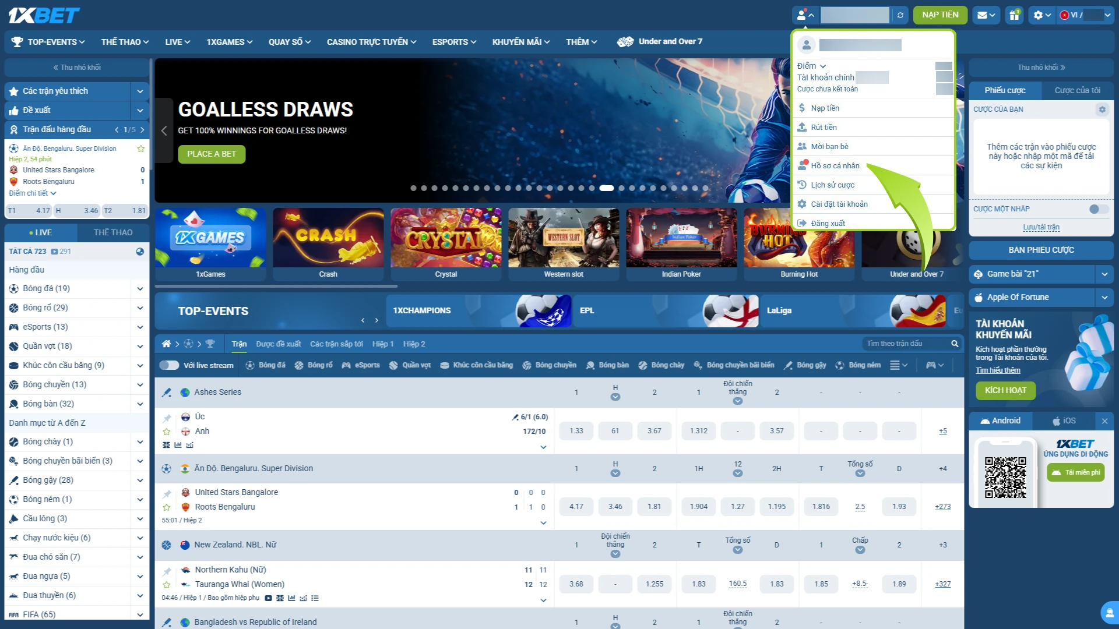Click the envelope messages icon
Screen dimensions: 1119x629
pyautogui.click(x=986, y=15)
